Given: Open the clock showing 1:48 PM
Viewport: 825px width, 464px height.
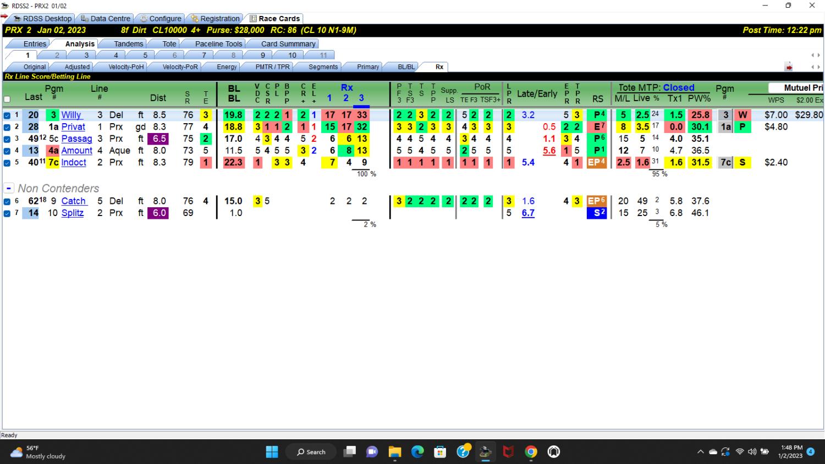Looking at the screenshot, I should pos(791,452).
